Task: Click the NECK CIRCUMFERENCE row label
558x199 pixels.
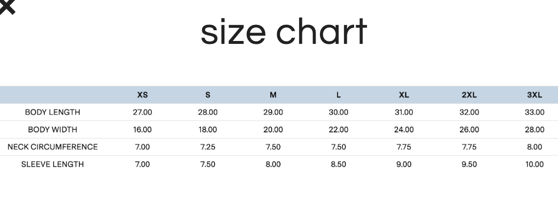Action: pyautogui.click(x=52, y=147)
